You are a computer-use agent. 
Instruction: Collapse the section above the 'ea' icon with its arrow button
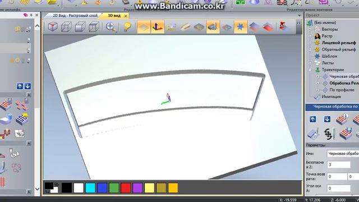pyautogui.click(x=29, y=143)
